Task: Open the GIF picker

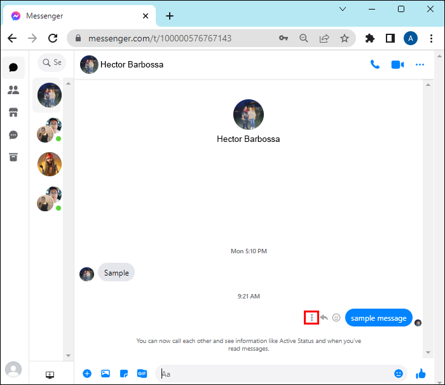Action: [142, 374]
